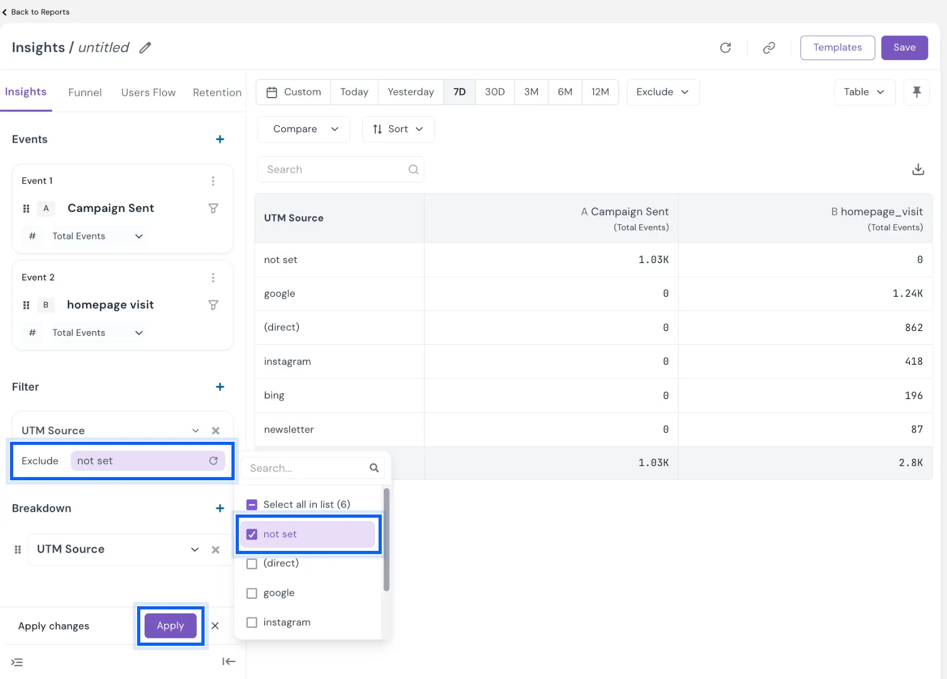Copy report link with the chain icon
The width and height of the screenshot is (947, 679).
(x=769, y=47)
